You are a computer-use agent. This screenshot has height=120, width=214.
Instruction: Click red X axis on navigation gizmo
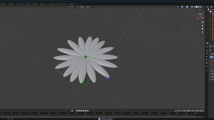click(202, 18)
